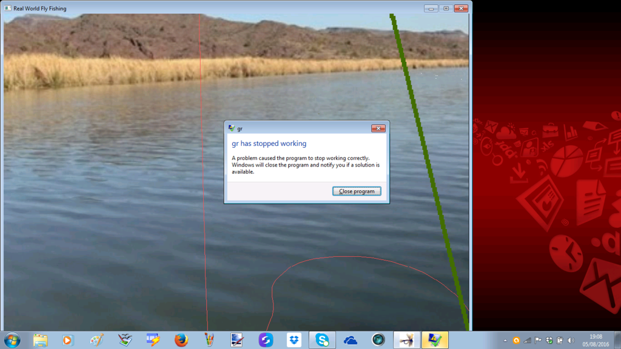Click the Close program button

tap(357, 191)
